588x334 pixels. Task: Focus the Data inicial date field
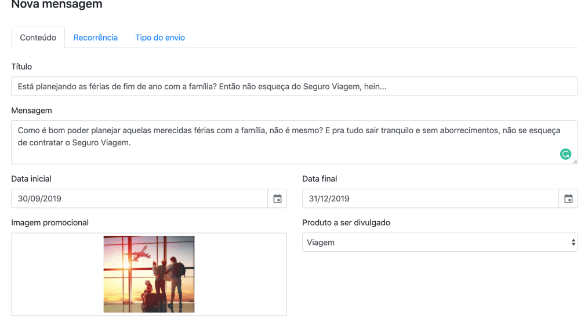[140, 199]
